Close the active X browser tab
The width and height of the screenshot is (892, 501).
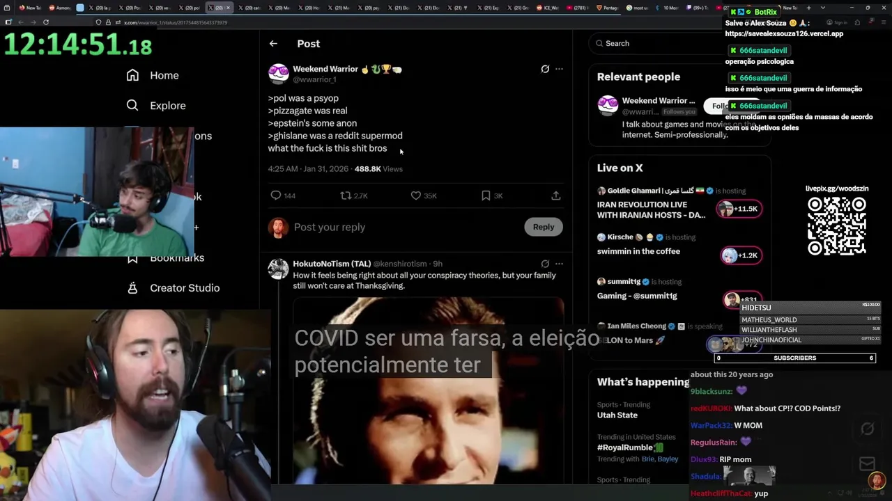(x=229, y=8)
